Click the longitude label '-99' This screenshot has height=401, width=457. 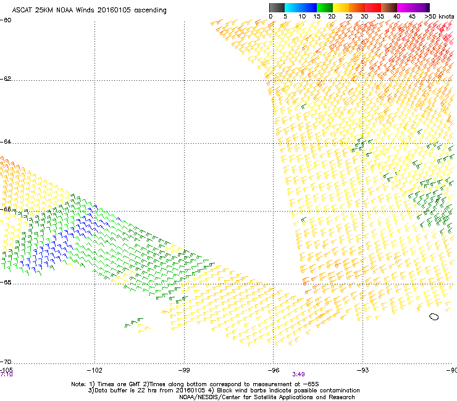(184, 370)
